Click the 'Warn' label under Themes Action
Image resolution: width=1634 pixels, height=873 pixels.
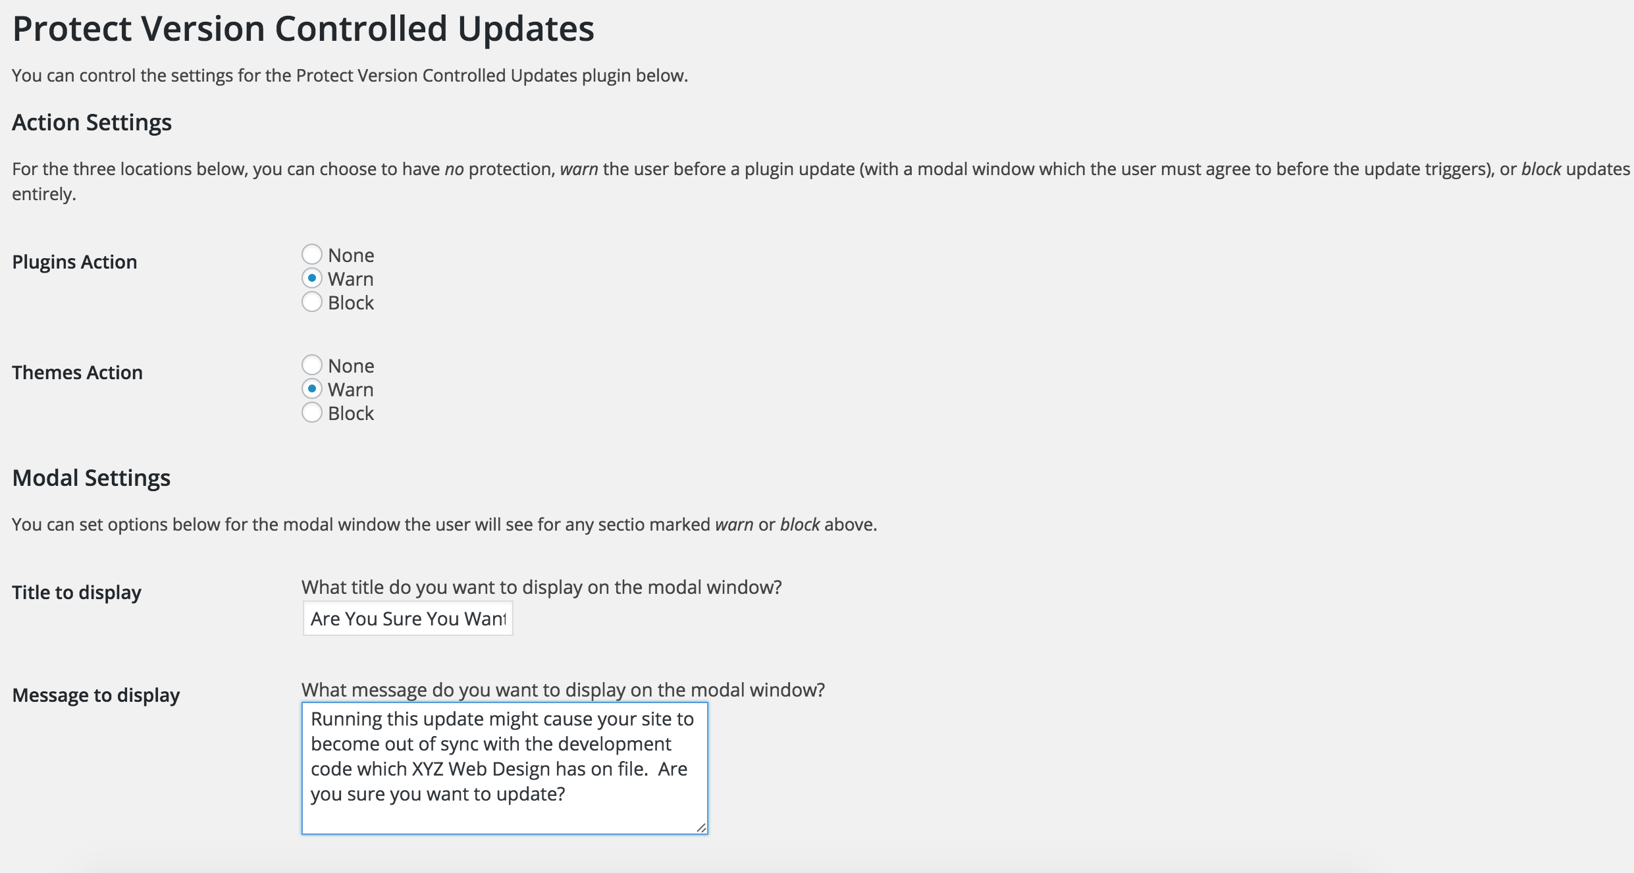350,389
